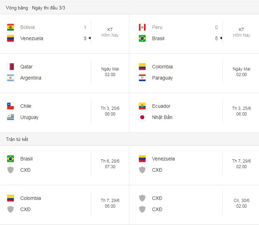Click the Ecuador flag icon
The image size is (259, 225).
[x=142, y=106]
